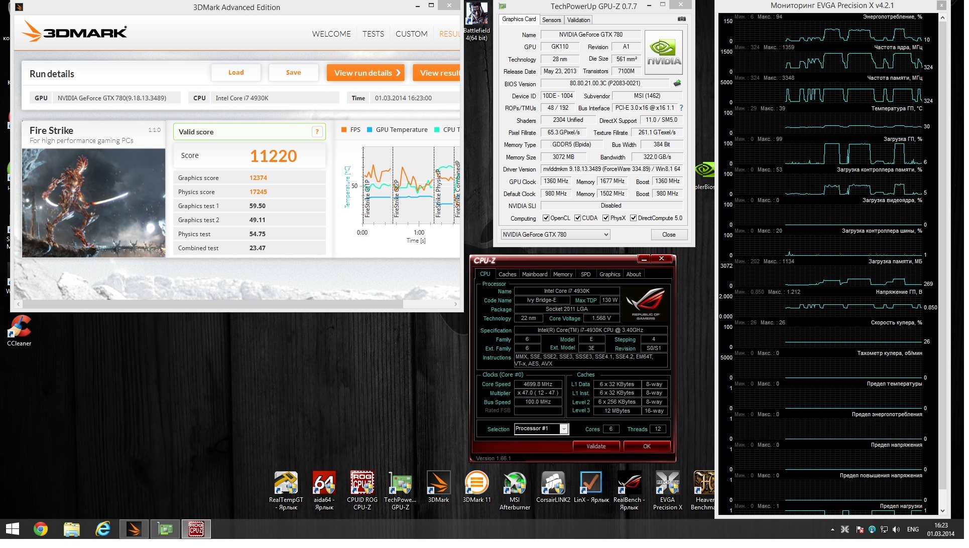The width and height of the screenshot is (969, 548).
Task: Go to 3DMark WELCOME tab
Action: [x=331, y=34]
